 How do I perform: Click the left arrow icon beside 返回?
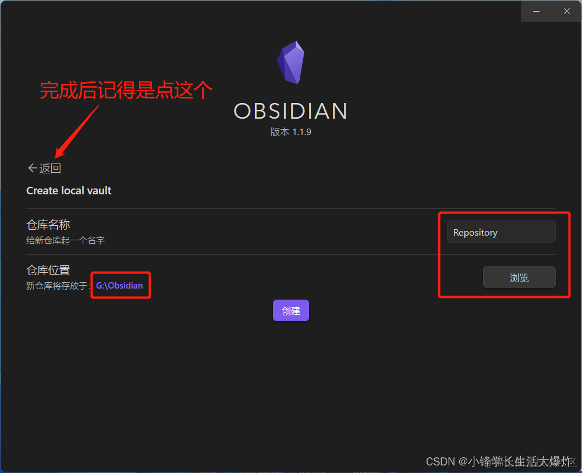click(x=32, y=168)
